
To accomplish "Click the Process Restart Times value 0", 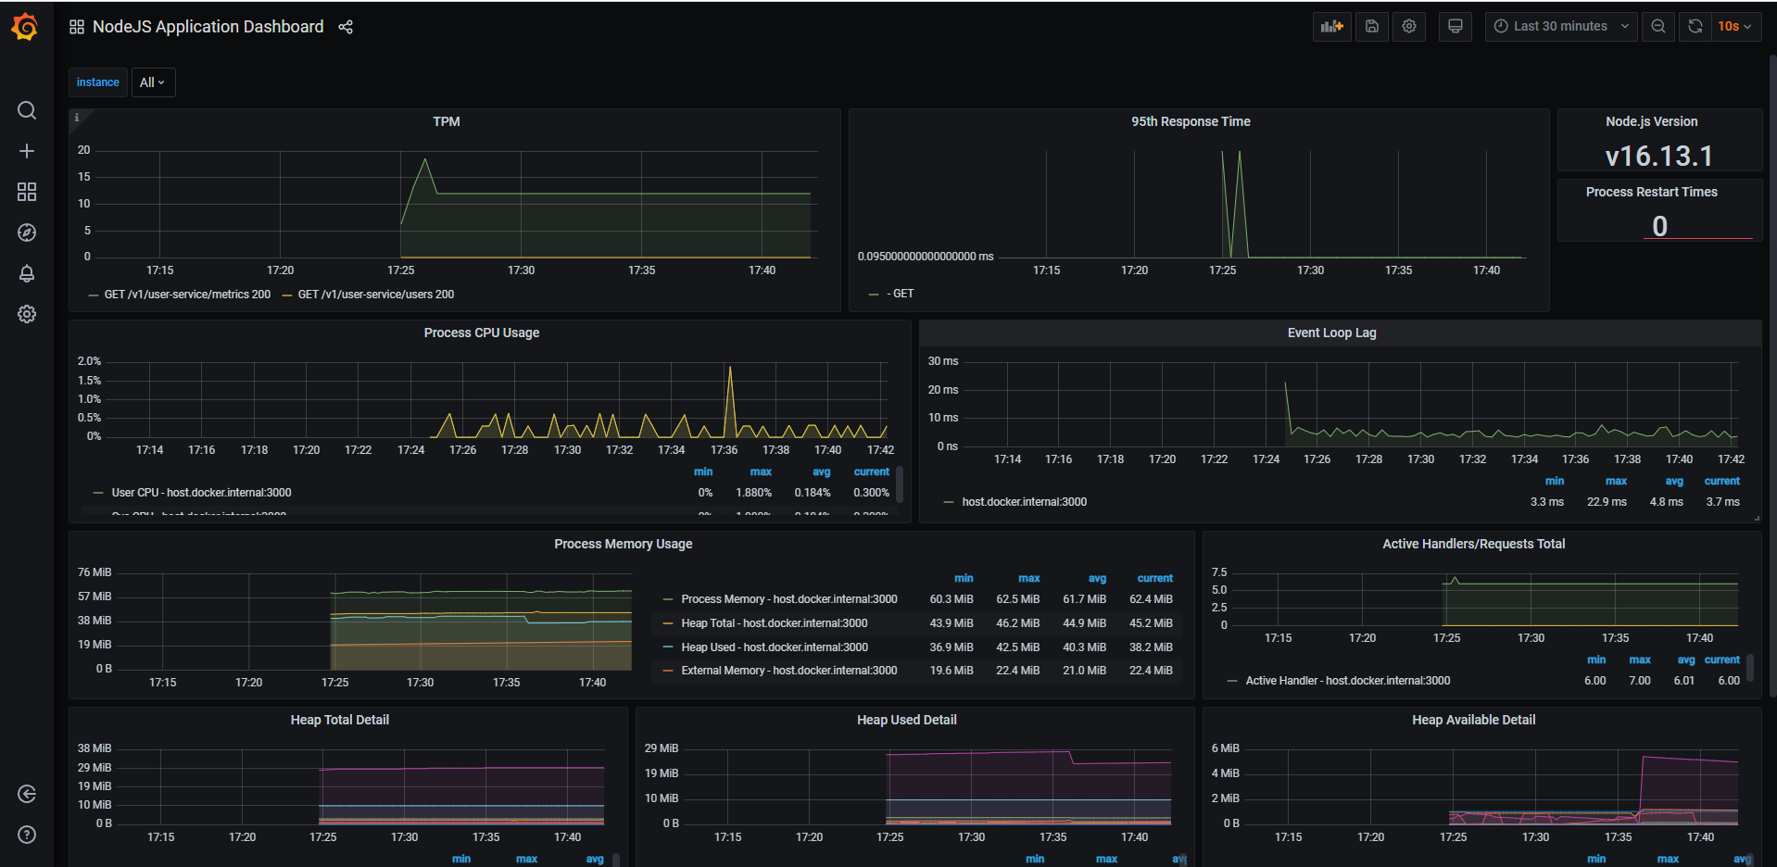I will pos(1659,226).
